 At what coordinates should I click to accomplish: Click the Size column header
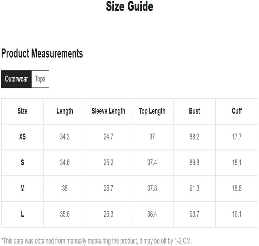22,111
